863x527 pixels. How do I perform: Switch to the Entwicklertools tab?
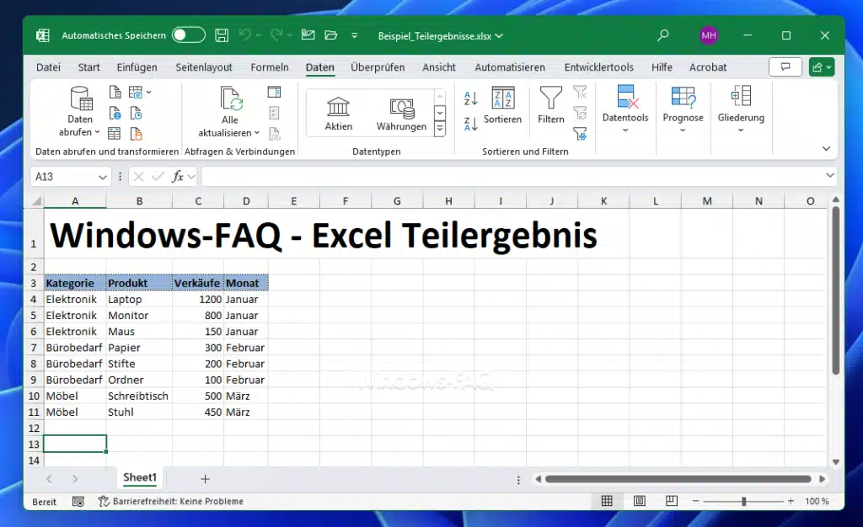[x=599, y=67]
